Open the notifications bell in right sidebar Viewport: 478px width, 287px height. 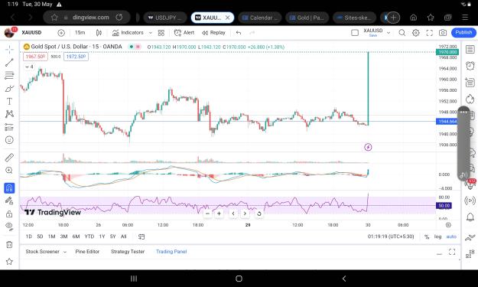point(470,217)
